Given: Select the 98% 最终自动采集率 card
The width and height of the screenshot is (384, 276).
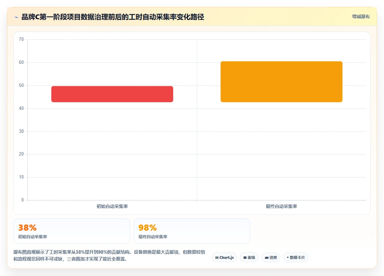Looking at the screenshot, I should (192, 231).
